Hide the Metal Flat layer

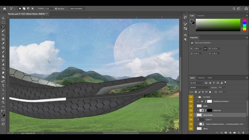click(x=191, y=110)
